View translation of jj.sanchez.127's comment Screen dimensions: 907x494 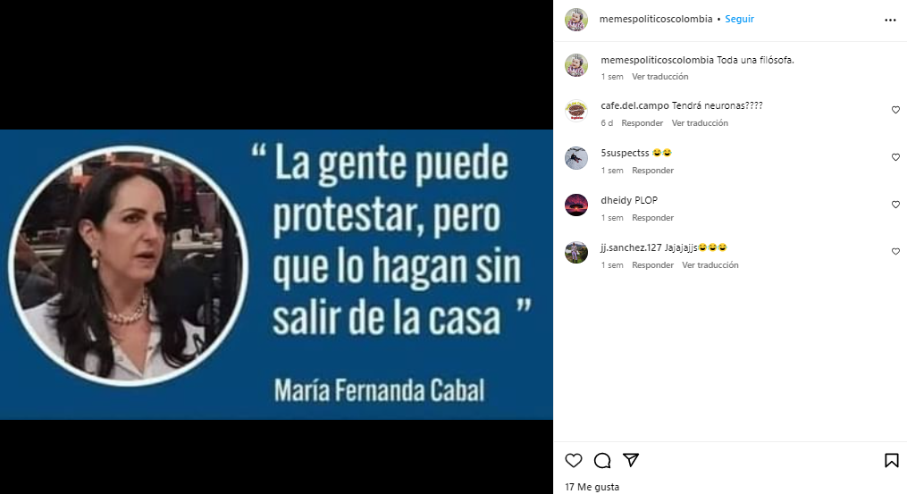click(710, 265)
